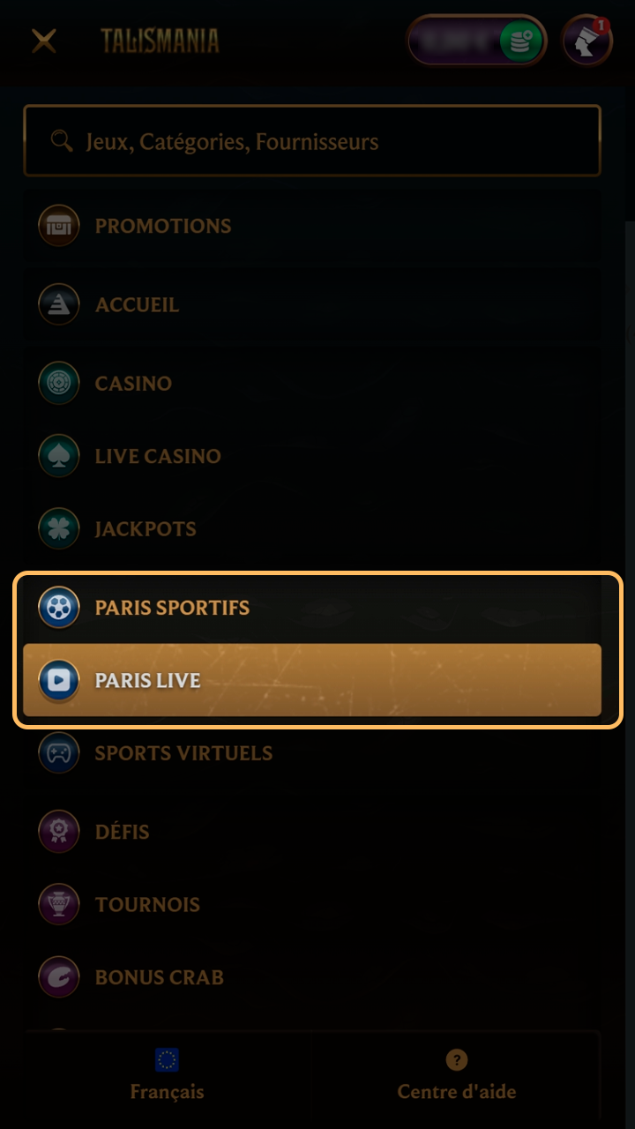The height and width of the screenshot is (1129, 635).
Task: Open Sports Virtuels gamepad icon
Action: [x=59, y=753]
